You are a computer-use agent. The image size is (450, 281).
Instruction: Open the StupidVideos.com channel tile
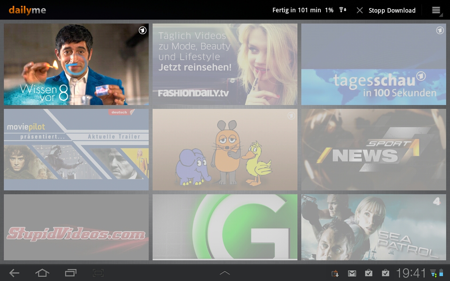click(76, 227)
